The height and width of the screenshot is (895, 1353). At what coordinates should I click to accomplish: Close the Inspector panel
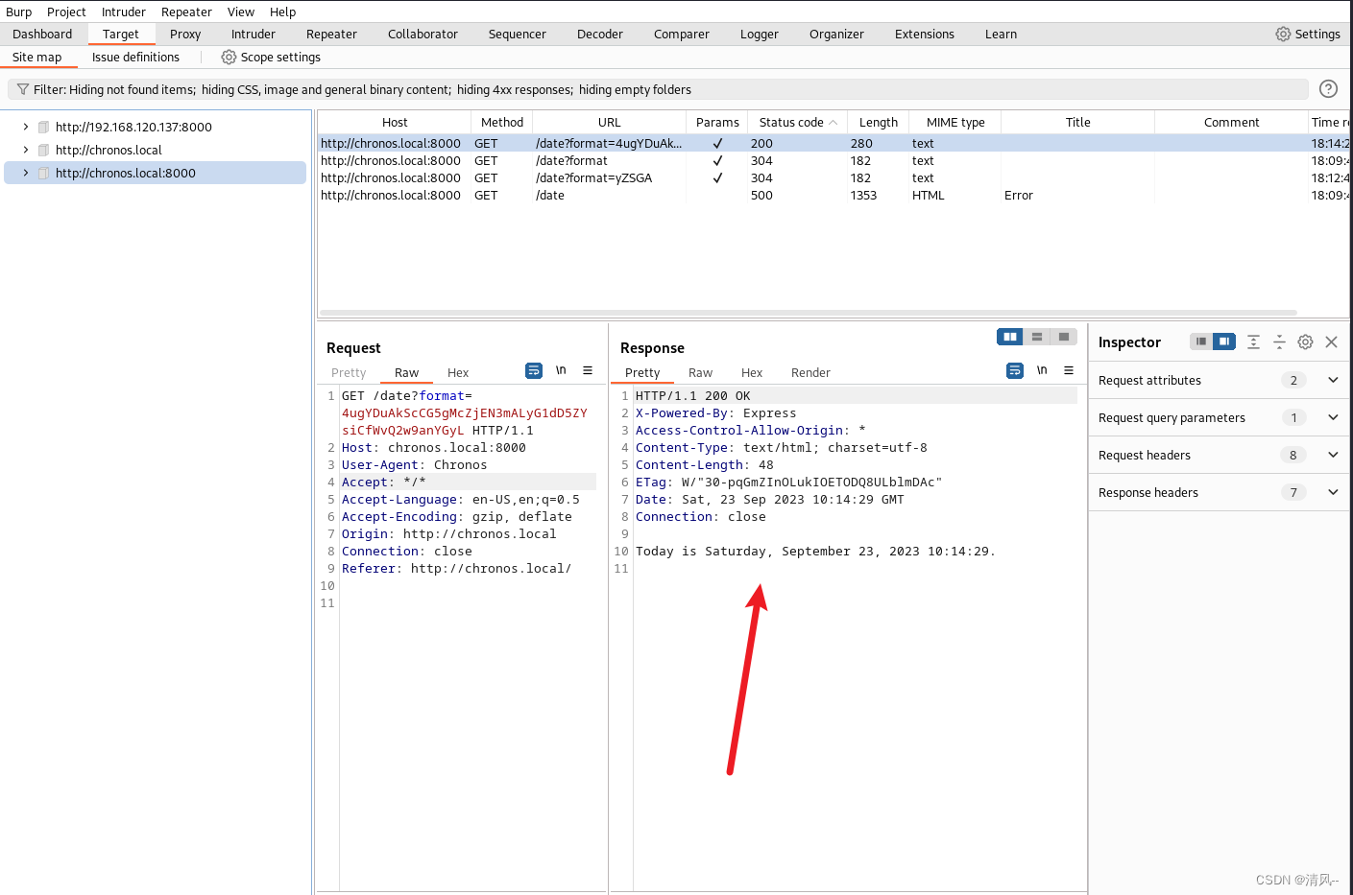pos(1331,342)
